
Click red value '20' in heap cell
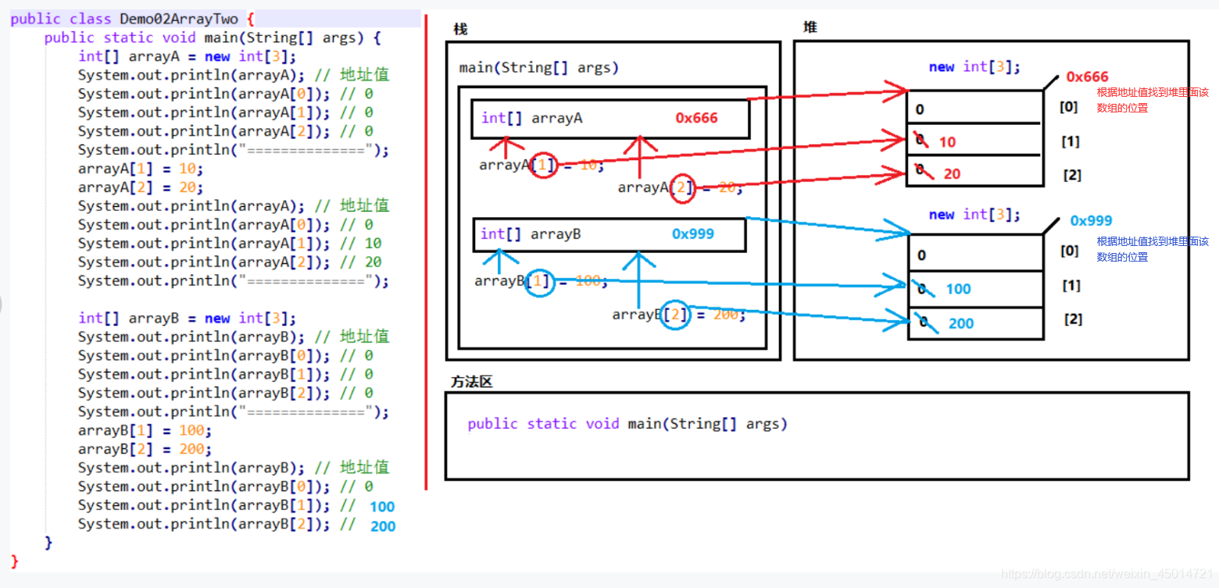pos(952,174)
